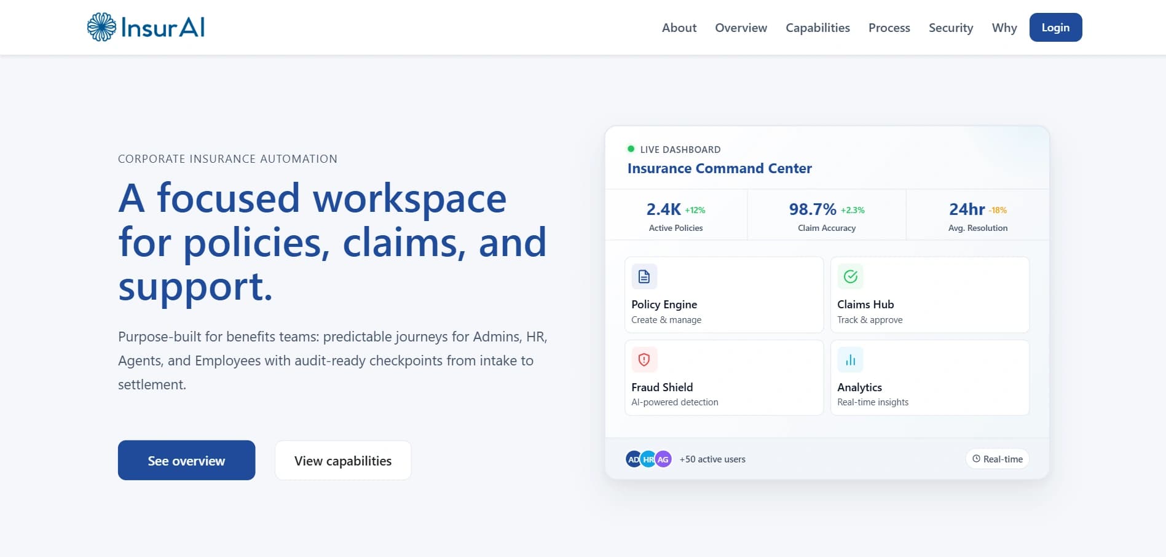This screenshot has height=557, width=1166.
Task: Click the 'Purpose-built for benefits teams' paragraph
Action: coord(333,360)
